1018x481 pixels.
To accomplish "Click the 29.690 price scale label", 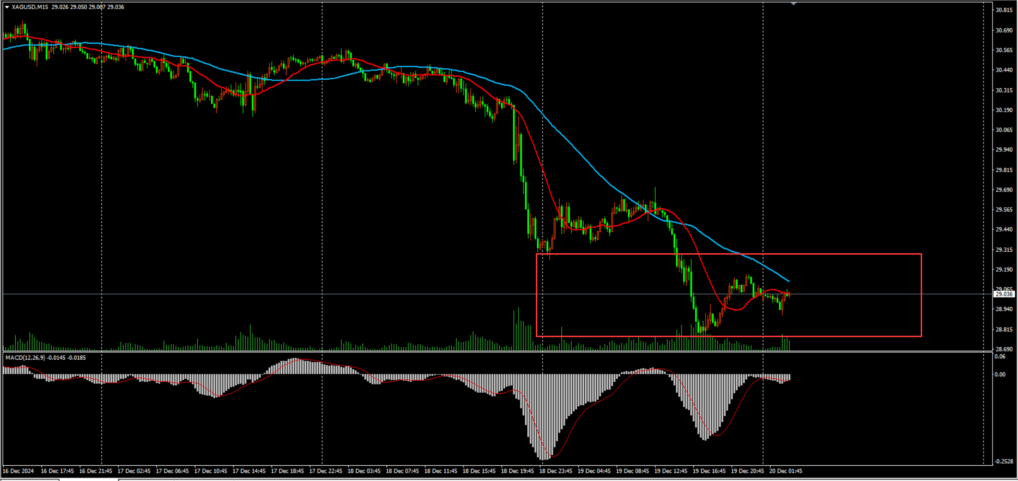I will (1004, 190).
